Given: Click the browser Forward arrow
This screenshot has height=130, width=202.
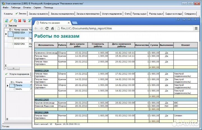Looking at the screenshot, I should pyautogui.click(x=41, y=28).
